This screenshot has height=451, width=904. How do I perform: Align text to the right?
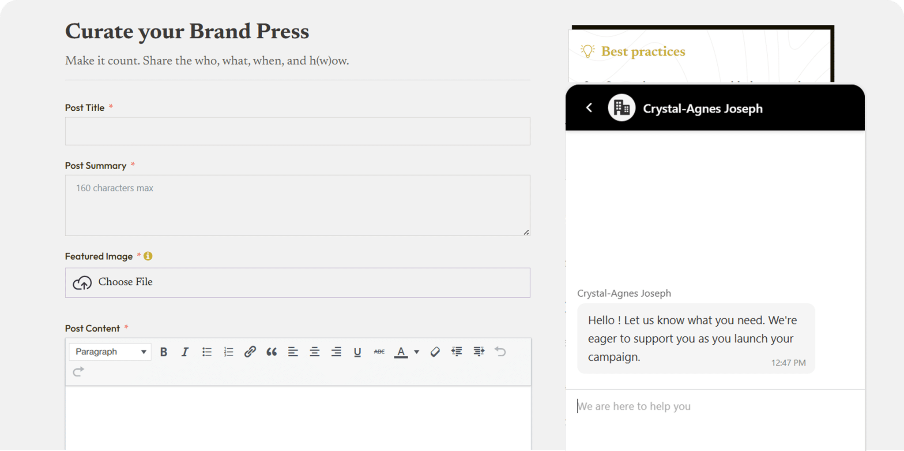(x=336, y=352)
